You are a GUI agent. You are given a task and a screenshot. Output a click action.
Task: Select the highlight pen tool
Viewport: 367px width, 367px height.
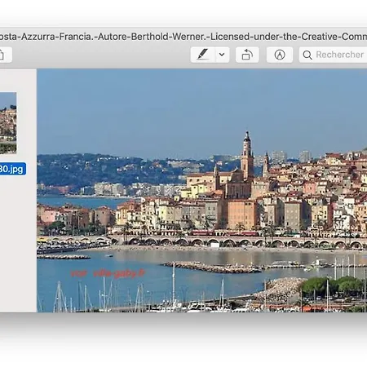[203, 55]
